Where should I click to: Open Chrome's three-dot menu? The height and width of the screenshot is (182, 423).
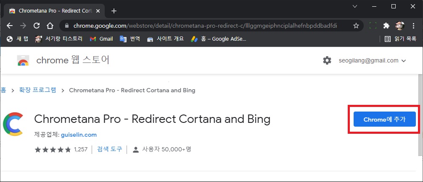pos(413,26)
